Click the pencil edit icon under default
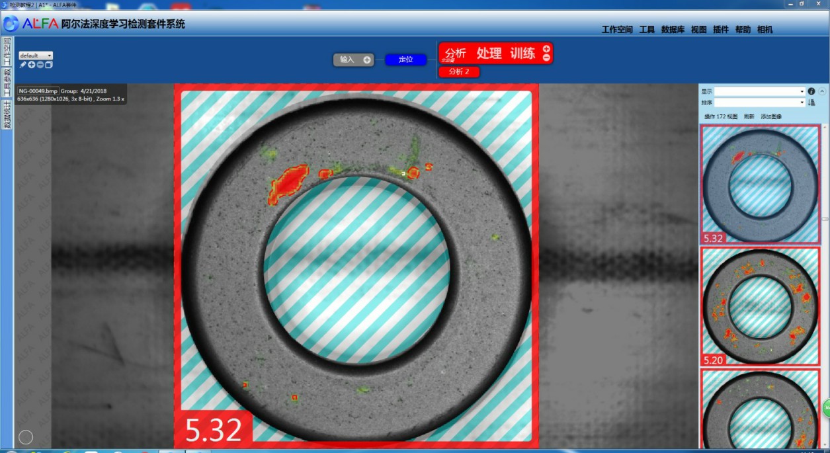830x453 pixels. (x=23, y=65)
